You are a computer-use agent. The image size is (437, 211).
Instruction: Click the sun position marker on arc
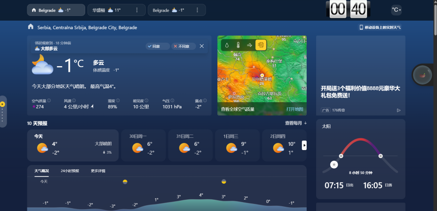[x=334, y=165]
